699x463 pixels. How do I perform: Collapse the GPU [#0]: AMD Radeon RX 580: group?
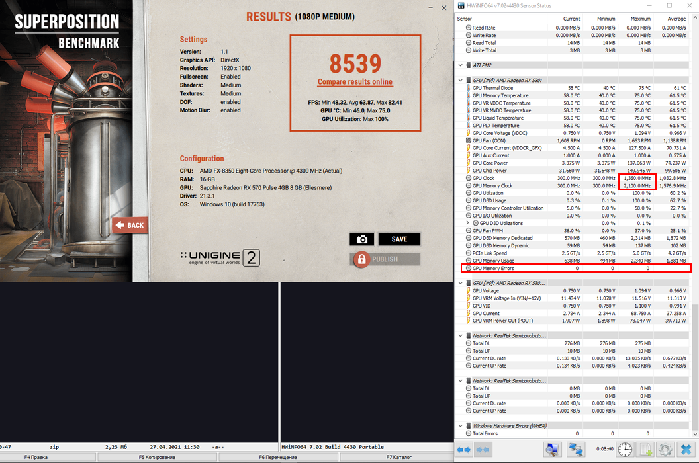point(461,80)
